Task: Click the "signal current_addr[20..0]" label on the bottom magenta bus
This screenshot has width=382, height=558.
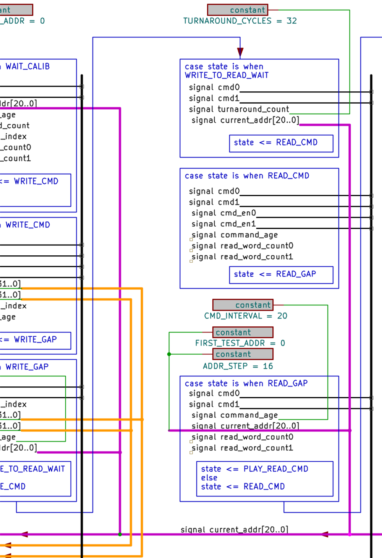Action: point(235,530)
